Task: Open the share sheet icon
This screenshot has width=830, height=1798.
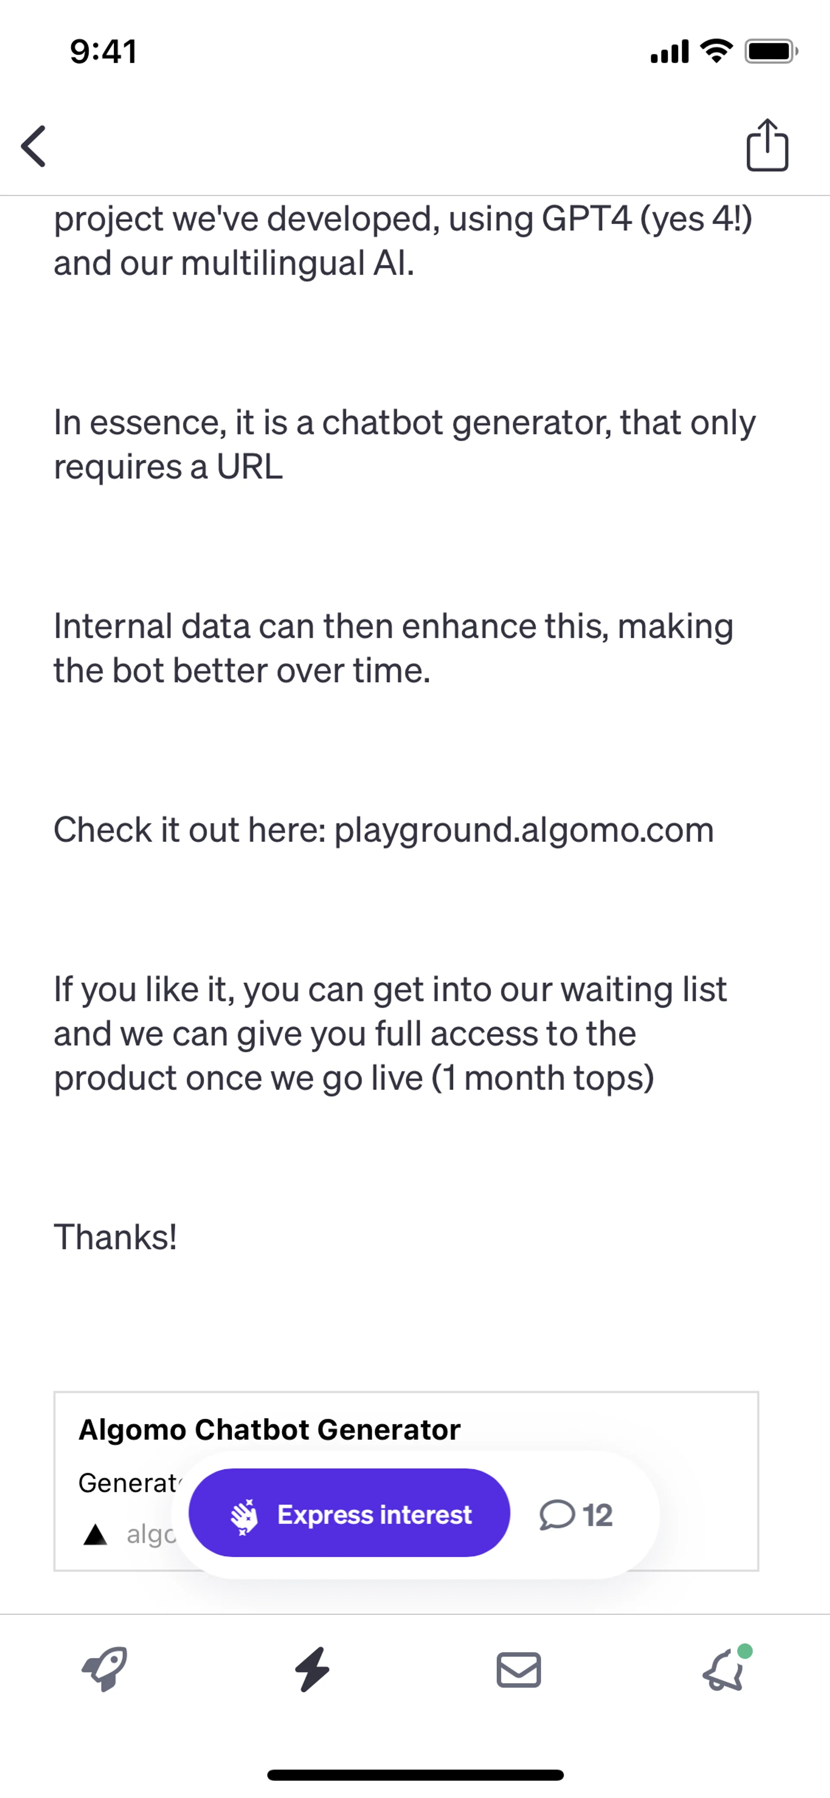Action: 767,144
